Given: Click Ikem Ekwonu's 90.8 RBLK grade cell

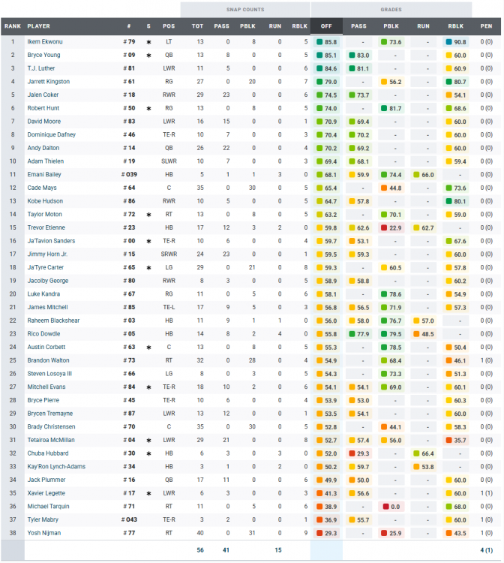Looking at the screenshot, I should 456,43.
